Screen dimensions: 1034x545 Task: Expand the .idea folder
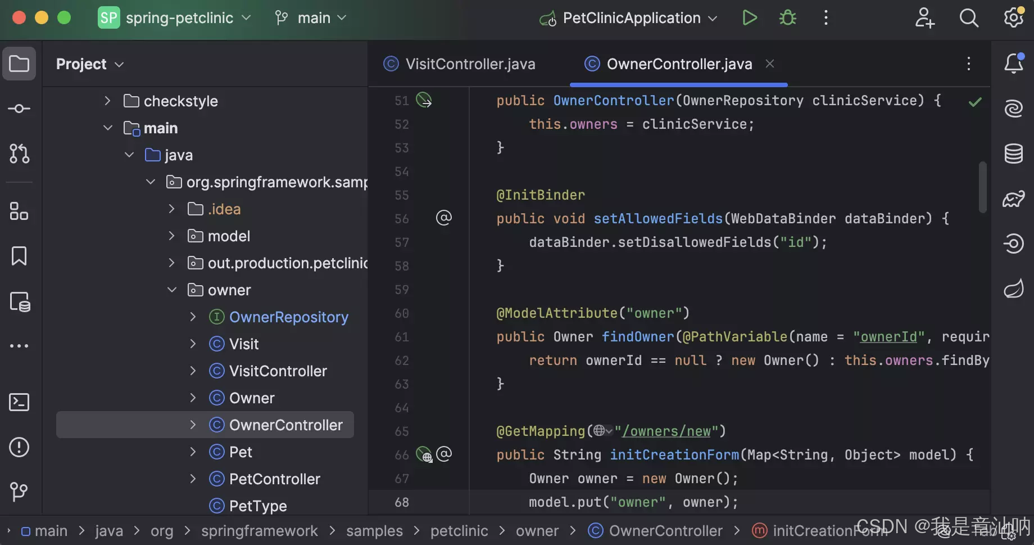171,209
